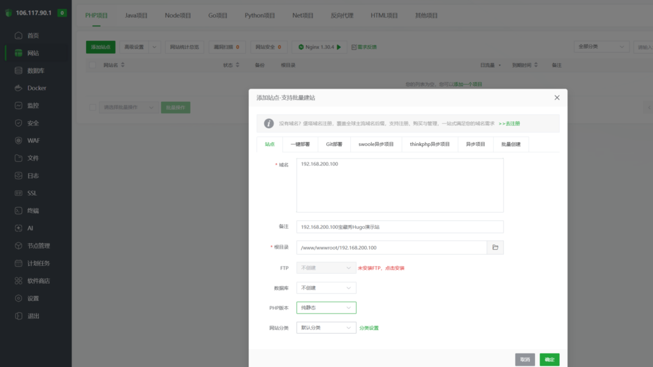Expand the PHP版本 dropdown showing 纯静态
This screenshot has height=367, width=653.
coord(326,308)
